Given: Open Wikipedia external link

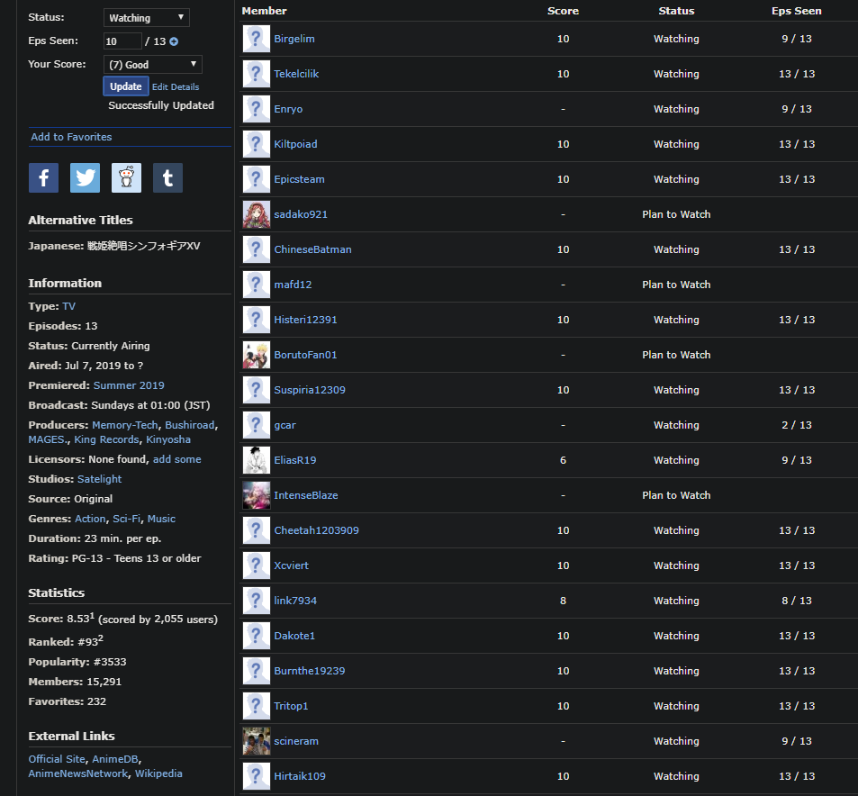Looking at the screenshot, I should click(x=158, y=773).
